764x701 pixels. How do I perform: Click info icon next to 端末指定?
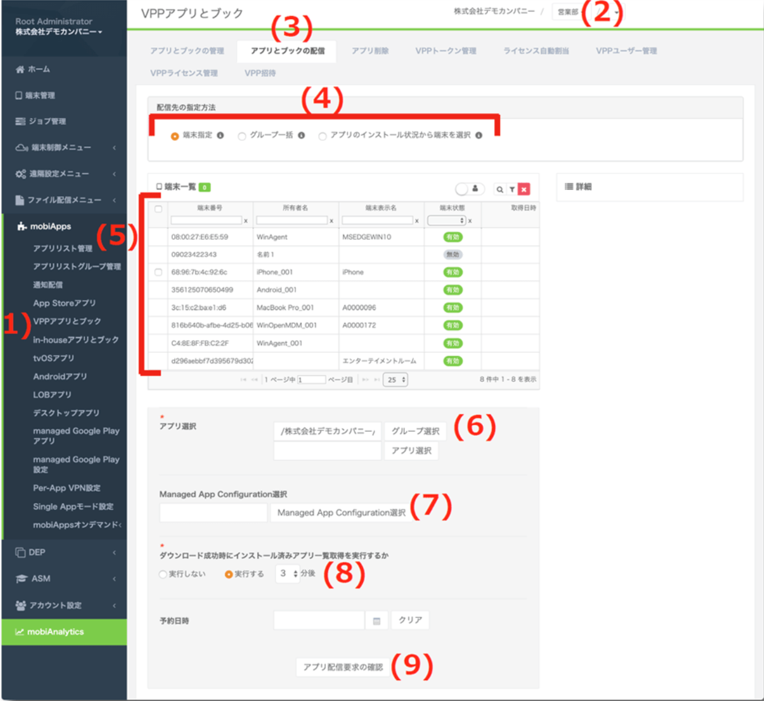(x=220, y=135)
